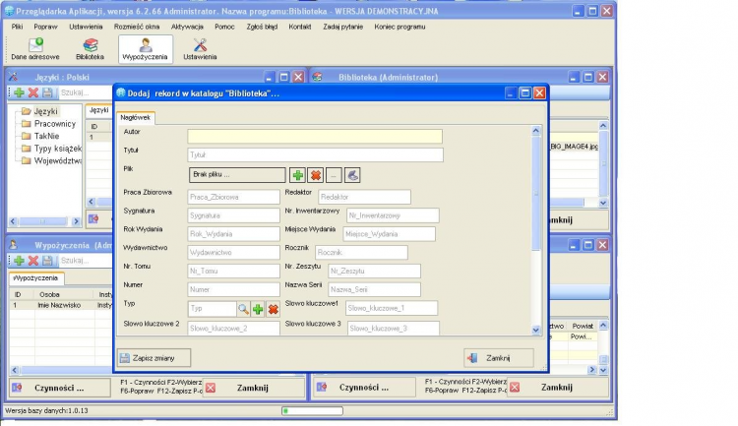Click the Szukaj search box in Wypożyczenia window
The width and height of the screenshot is (738, 426).
click(85, 261)
